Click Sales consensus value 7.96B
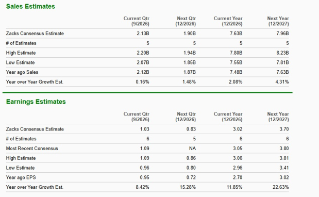 pyautogui.click(x=282, y=34)
